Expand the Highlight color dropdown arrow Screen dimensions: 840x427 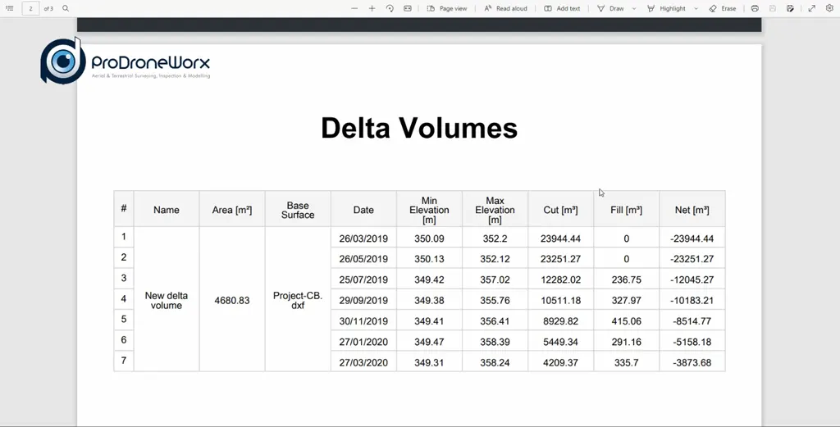[x=696, y=8]
